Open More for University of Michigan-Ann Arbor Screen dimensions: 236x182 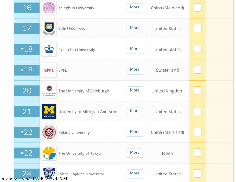click(135, 111)
